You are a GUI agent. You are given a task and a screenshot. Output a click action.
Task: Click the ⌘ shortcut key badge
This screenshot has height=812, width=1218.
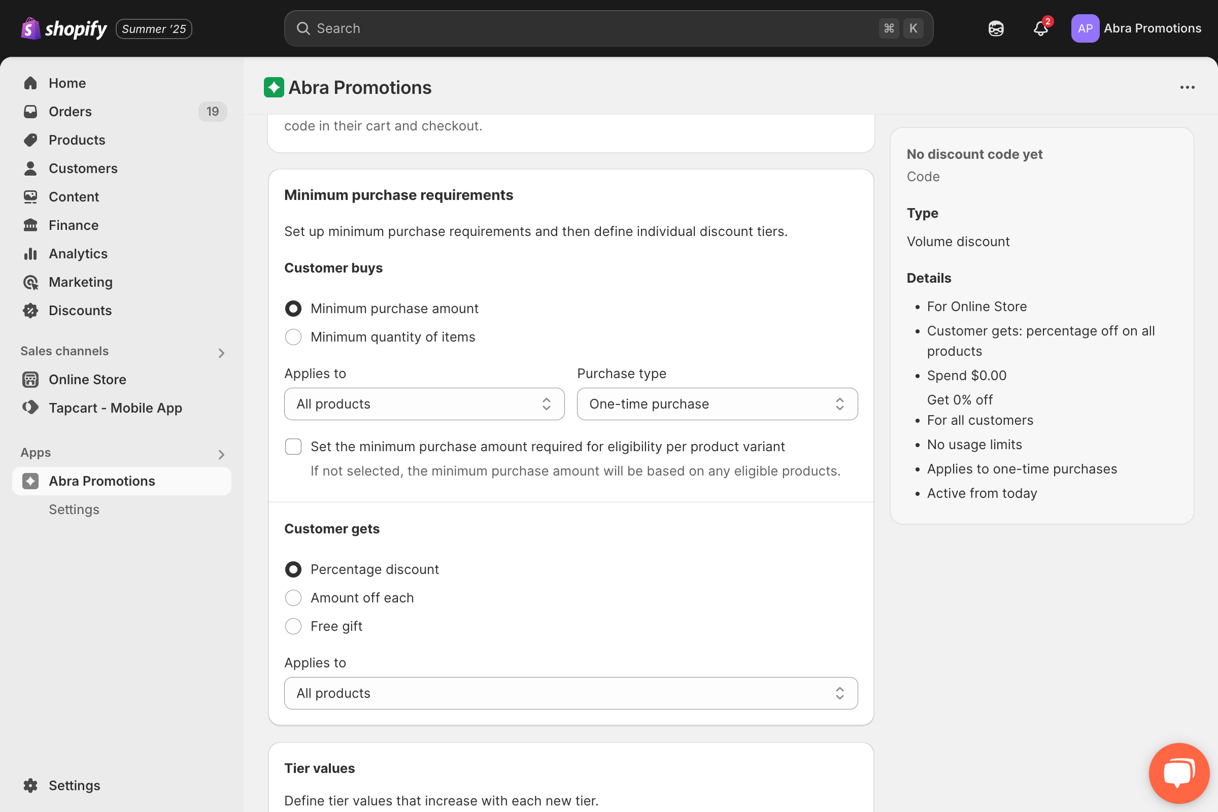[889, 28]
